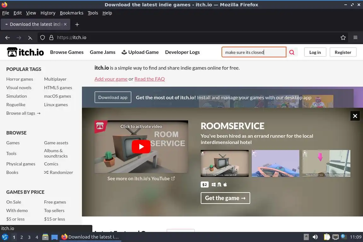Browse Albums & soundtracks

click(56, 153)
